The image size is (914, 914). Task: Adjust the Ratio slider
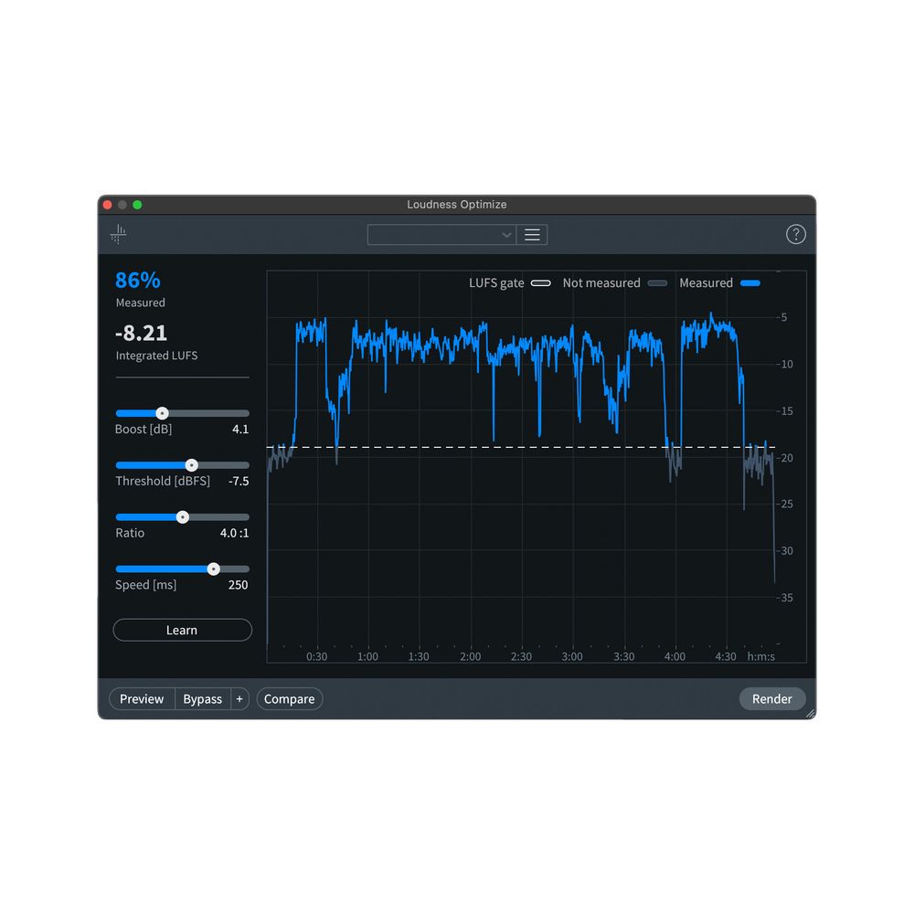click(182, 516)
